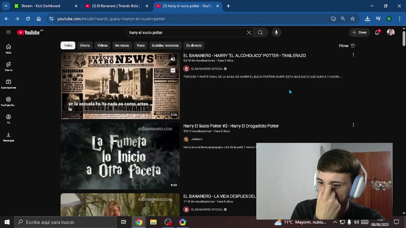Open Chrome media controls icon
406x228 pixels.
(x=378, y=19)
